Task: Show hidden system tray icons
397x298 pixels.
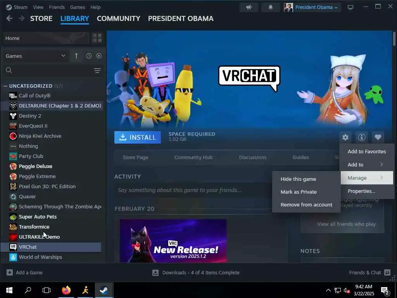Action: pos(328,290)
